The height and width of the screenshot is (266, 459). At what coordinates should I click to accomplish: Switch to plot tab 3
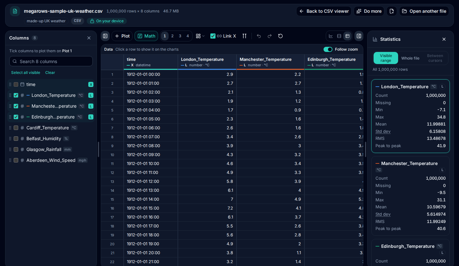(x=180, y=36)
